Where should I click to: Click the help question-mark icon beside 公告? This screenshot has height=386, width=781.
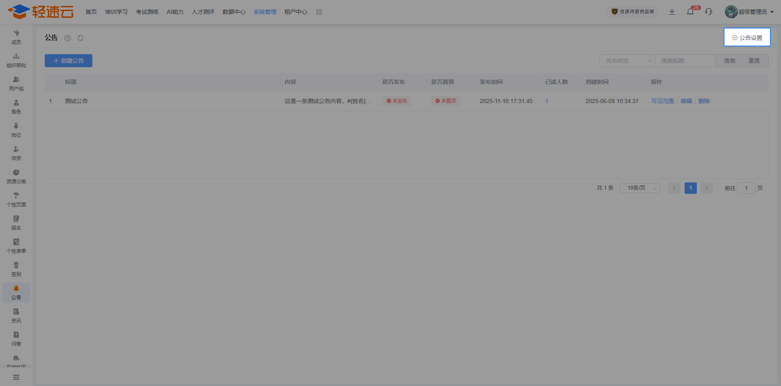pos(68,38)
